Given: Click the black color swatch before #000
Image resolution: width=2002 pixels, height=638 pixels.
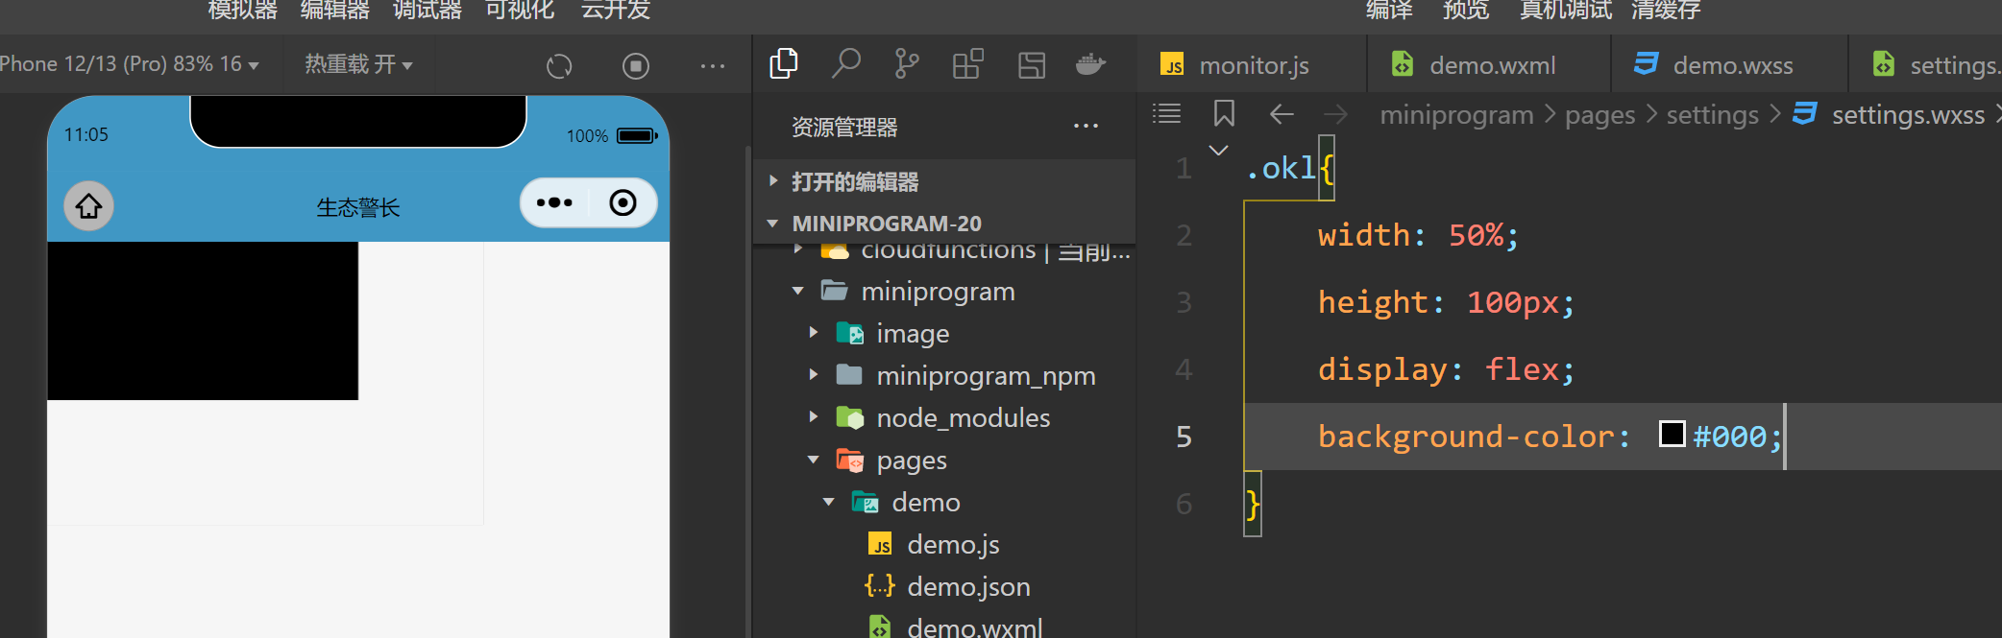Looking at the screenshot, I should point(1672,435).
